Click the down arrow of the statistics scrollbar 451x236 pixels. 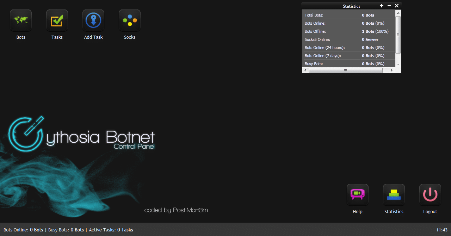pyautogui.click(x=398, y=64)
